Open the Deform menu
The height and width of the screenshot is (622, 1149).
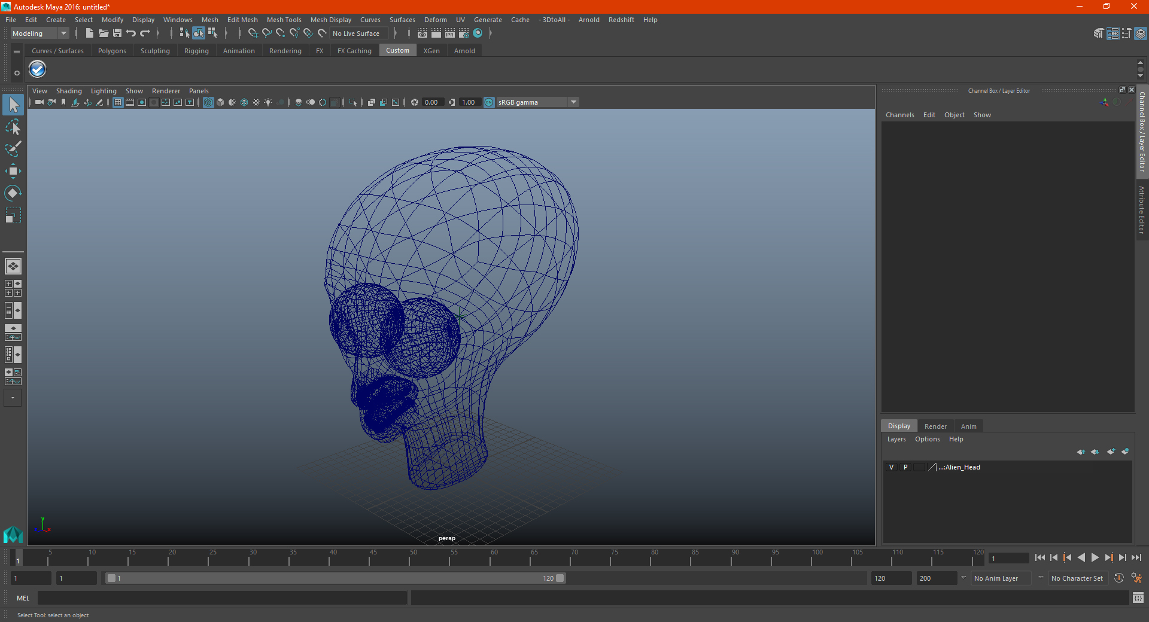[436, 20]
